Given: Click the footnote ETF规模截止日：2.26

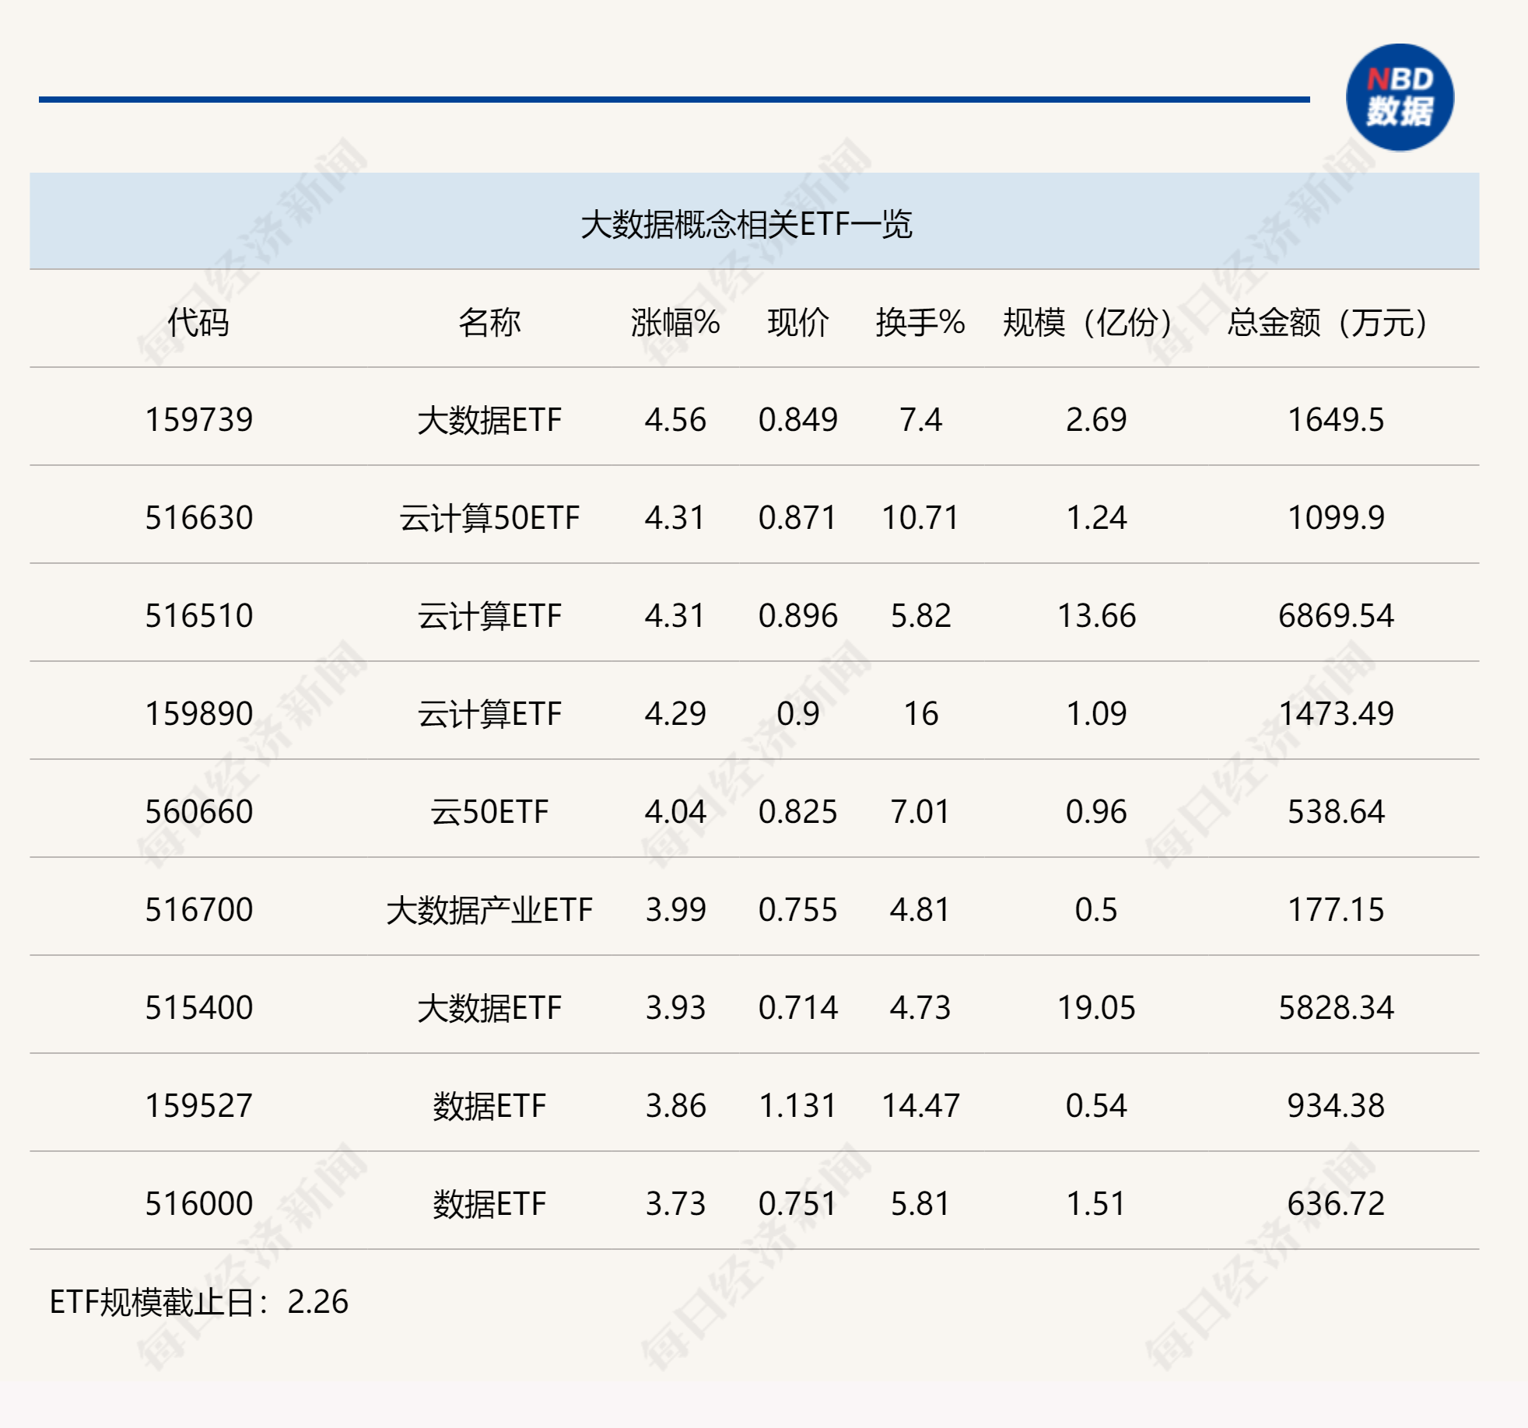Looking at the screenshot, I should 199,1302.
